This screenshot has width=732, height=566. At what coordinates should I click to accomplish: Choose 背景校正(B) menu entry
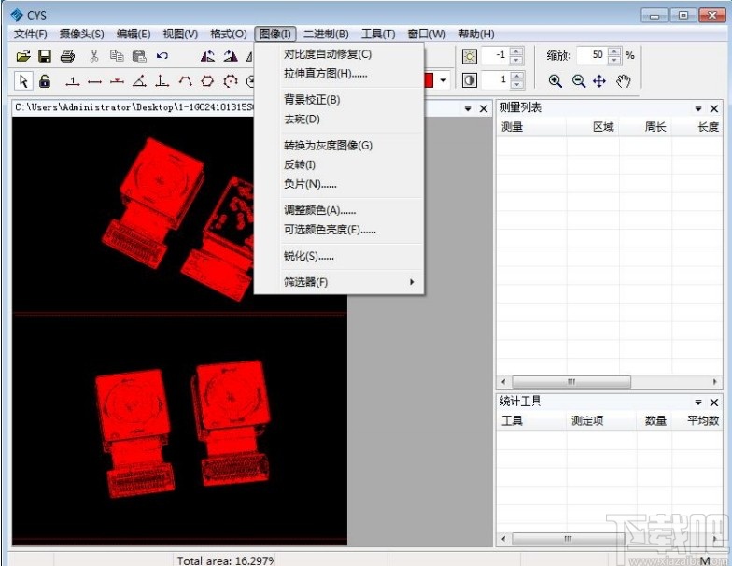339,100
